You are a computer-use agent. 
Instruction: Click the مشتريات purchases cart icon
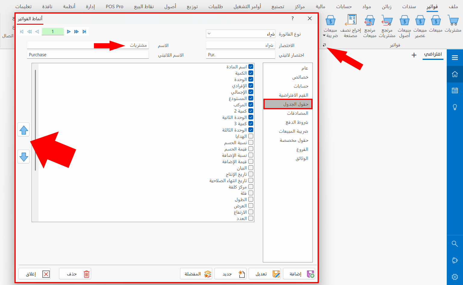(453, 21)
